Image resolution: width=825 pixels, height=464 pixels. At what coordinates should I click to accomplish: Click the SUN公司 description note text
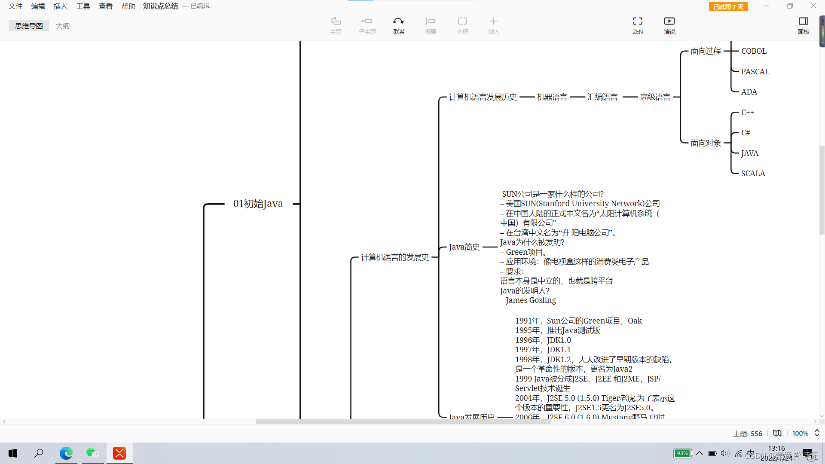click(580, 247)
